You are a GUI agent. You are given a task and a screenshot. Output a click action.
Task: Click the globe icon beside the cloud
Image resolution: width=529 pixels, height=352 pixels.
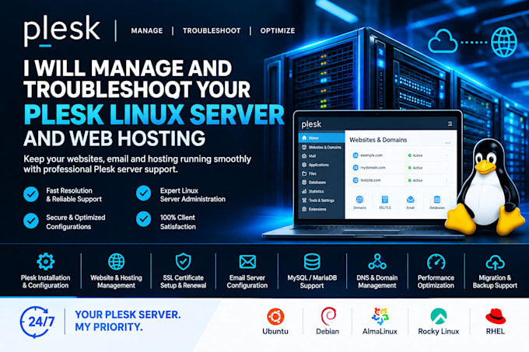click(x=503, y=42)
